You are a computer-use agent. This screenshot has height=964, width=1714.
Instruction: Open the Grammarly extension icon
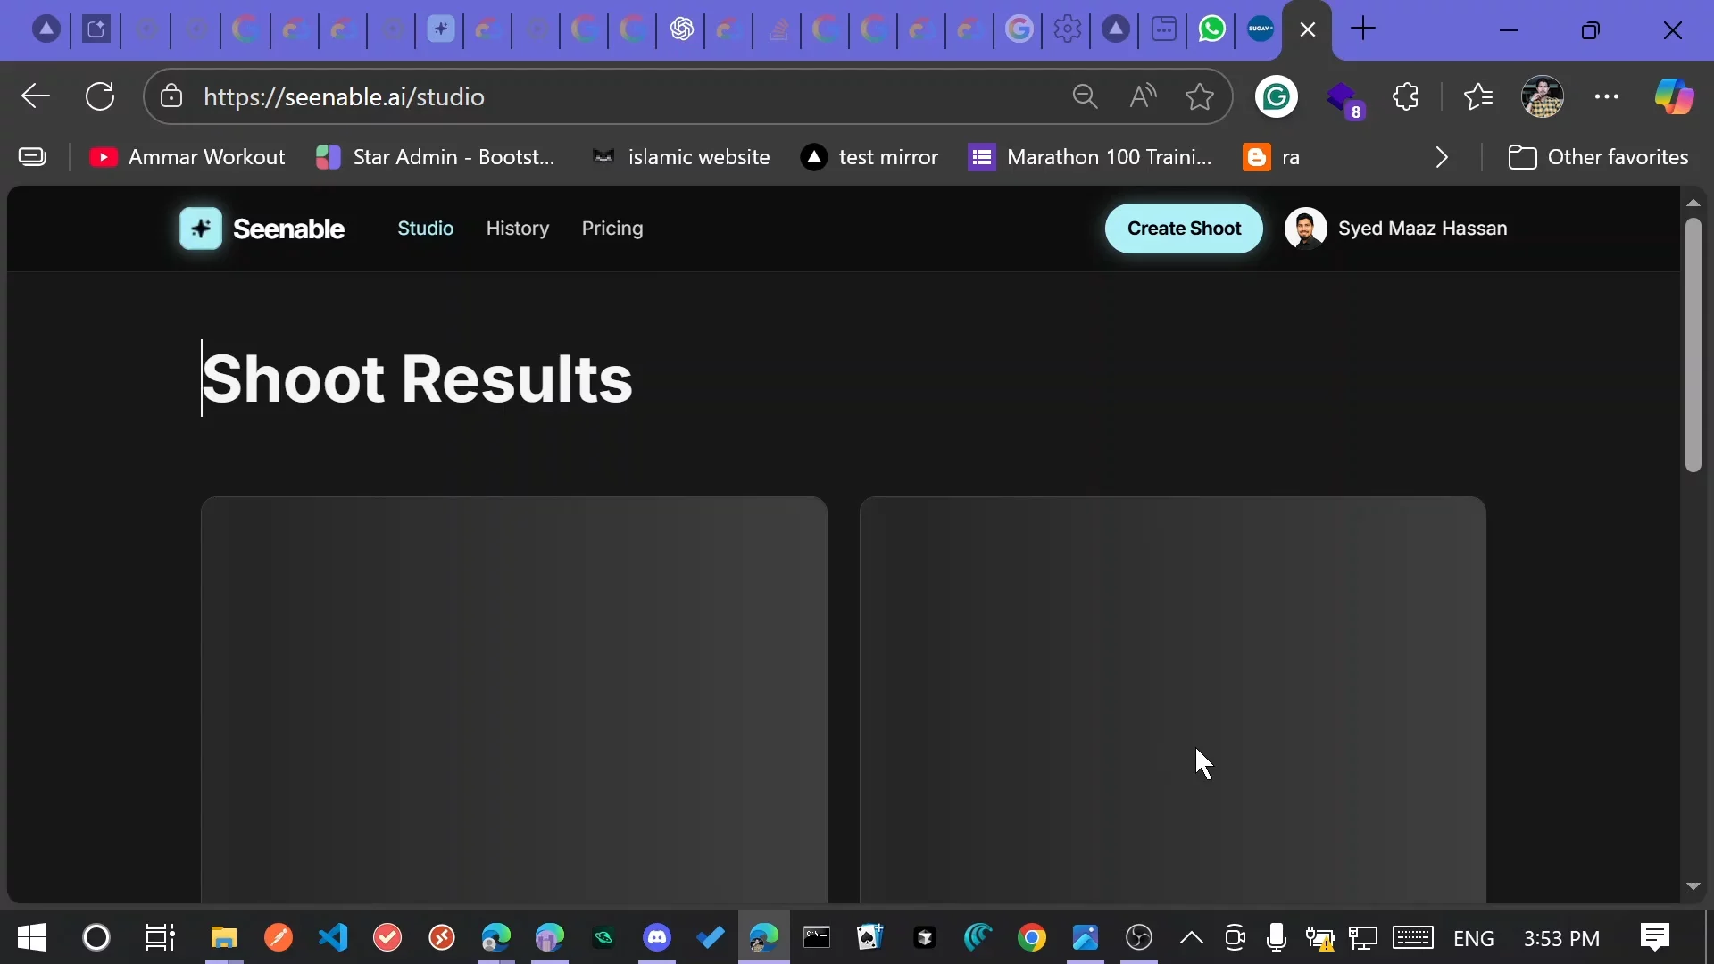point(1277,96)
